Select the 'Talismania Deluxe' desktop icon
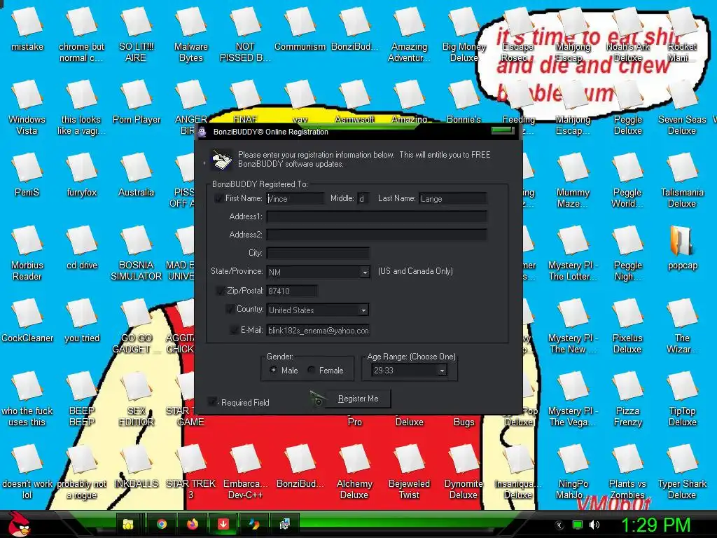Screen dimensions: 717x538 [682, 180]
